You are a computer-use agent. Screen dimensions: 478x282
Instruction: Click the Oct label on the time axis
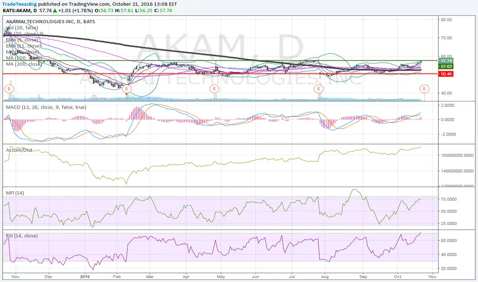pos(397,277)
